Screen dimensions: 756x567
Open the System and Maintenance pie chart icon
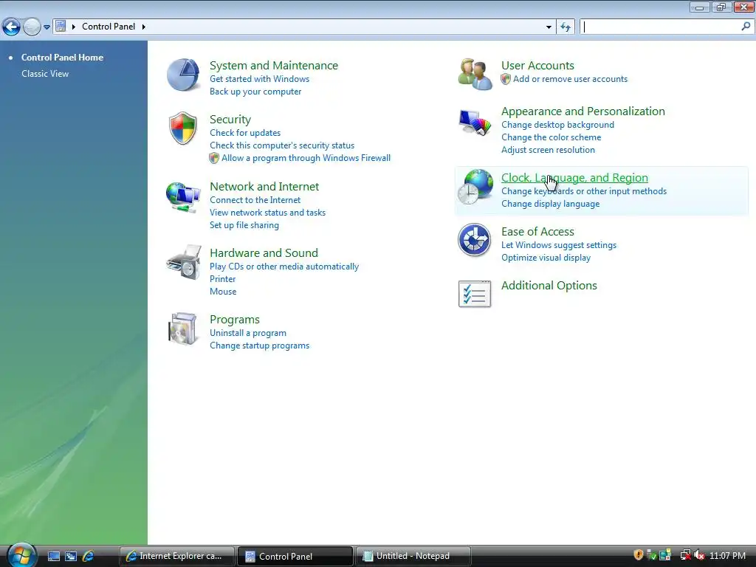[x=183, y=75]
